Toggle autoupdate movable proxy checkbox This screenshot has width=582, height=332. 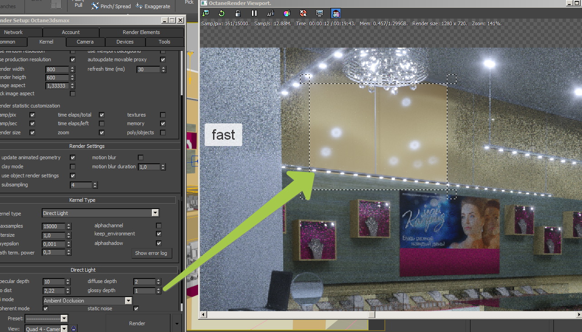click(163, 59)
